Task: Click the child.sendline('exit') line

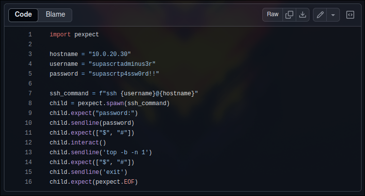Action: coord(88,172)
